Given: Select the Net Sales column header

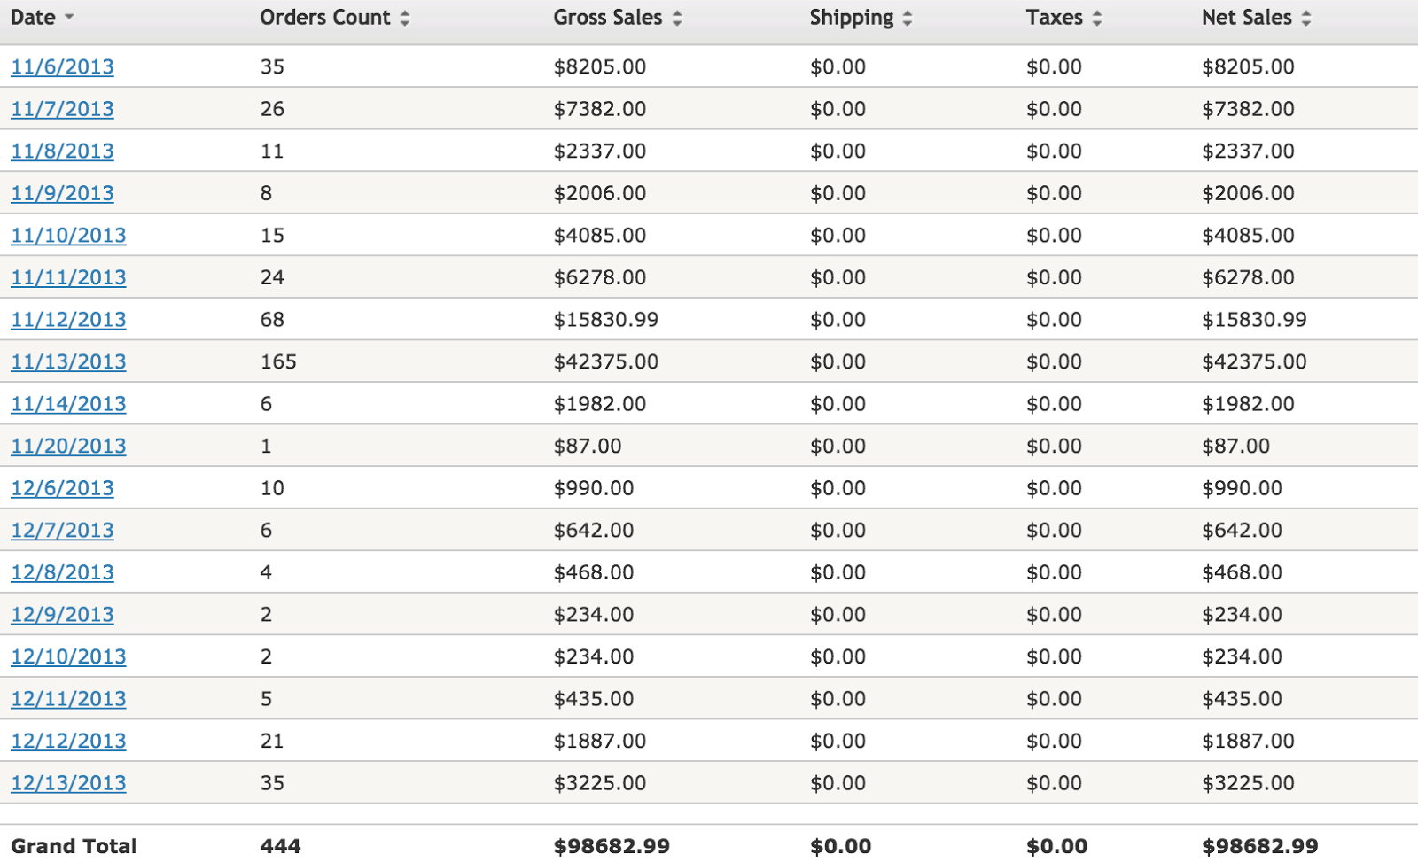Looking at the screenshot, I should 1247,18.
